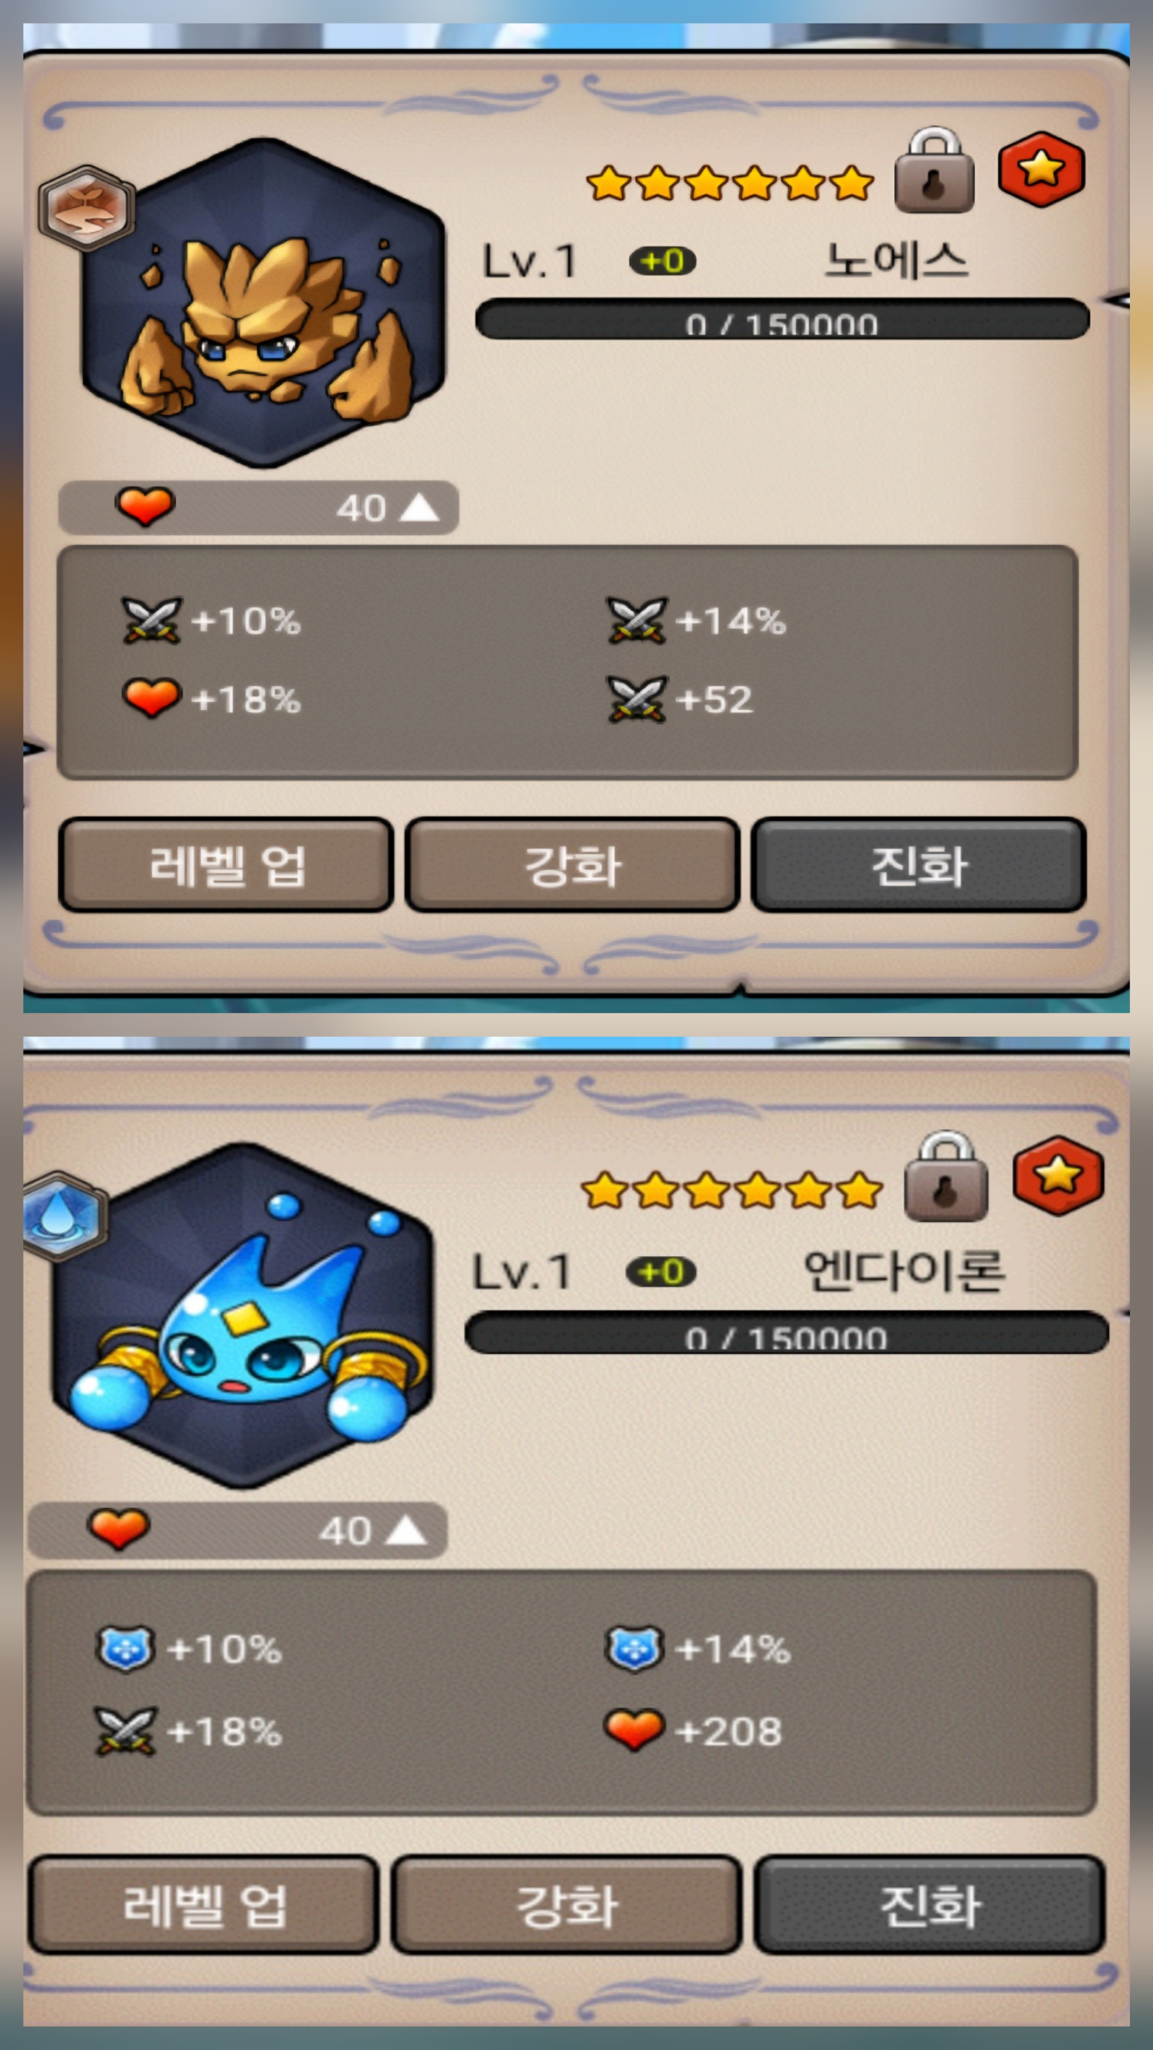The image size is (1153, 2050).
Task: Click the earth element badge on 노에스
Action: coord(86,208)
